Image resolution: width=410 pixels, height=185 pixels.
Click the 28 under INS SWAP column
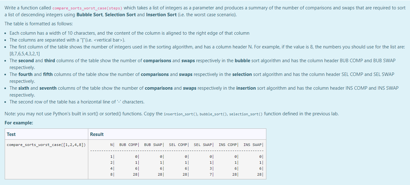tap(259, 174)
